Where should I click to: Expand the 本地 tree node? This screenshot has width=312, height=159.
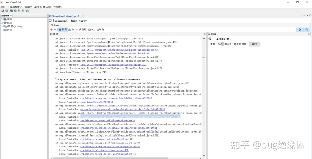coord(2,19)
